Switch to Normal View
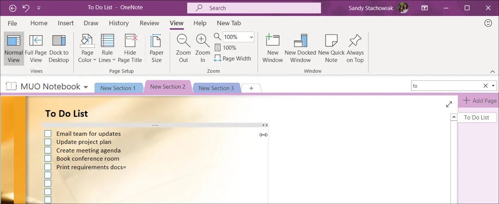The height and width of the screenshot is (204, 499). coord(13,49)
